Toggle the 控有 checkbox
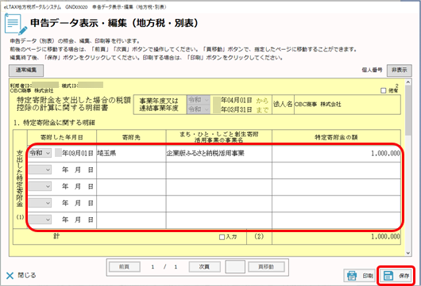Screen dimensions: 421x286 point(384,91)
